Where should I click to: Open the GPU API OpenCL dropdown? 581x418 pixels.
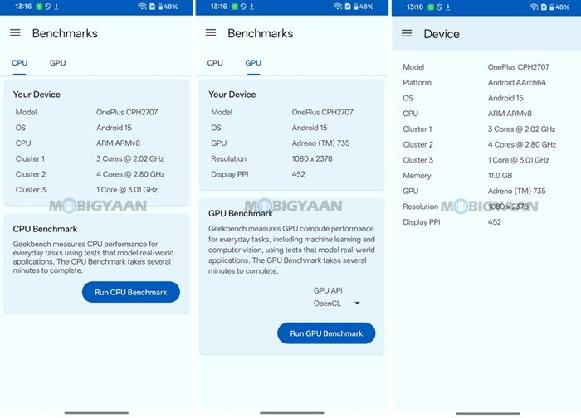(336, 304)
